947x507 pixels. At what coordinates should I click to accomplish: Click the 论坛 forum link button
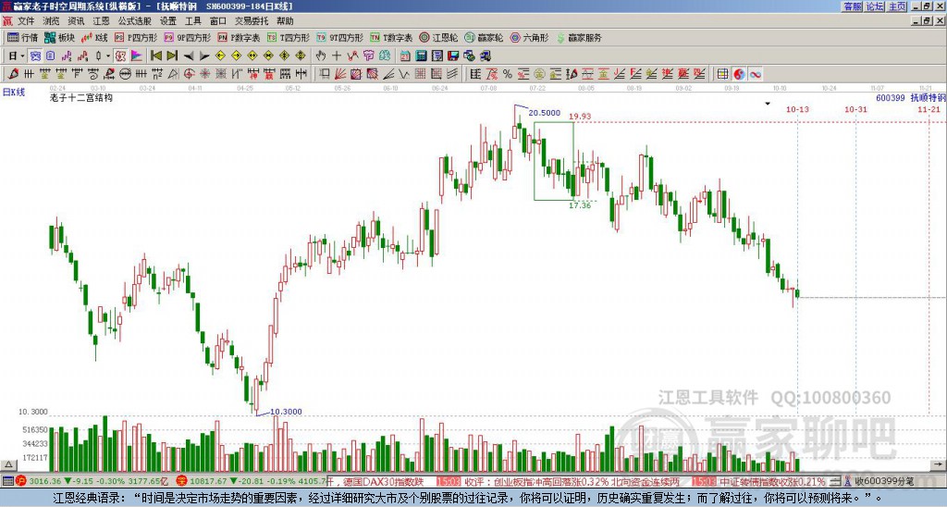874,6
